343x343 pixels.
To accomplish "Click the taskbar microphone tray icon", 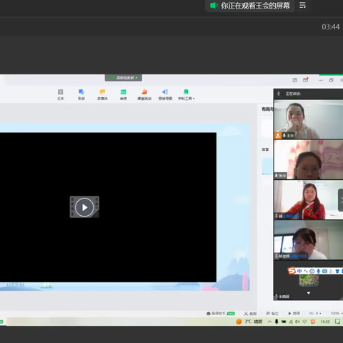I will pos(277,322).
